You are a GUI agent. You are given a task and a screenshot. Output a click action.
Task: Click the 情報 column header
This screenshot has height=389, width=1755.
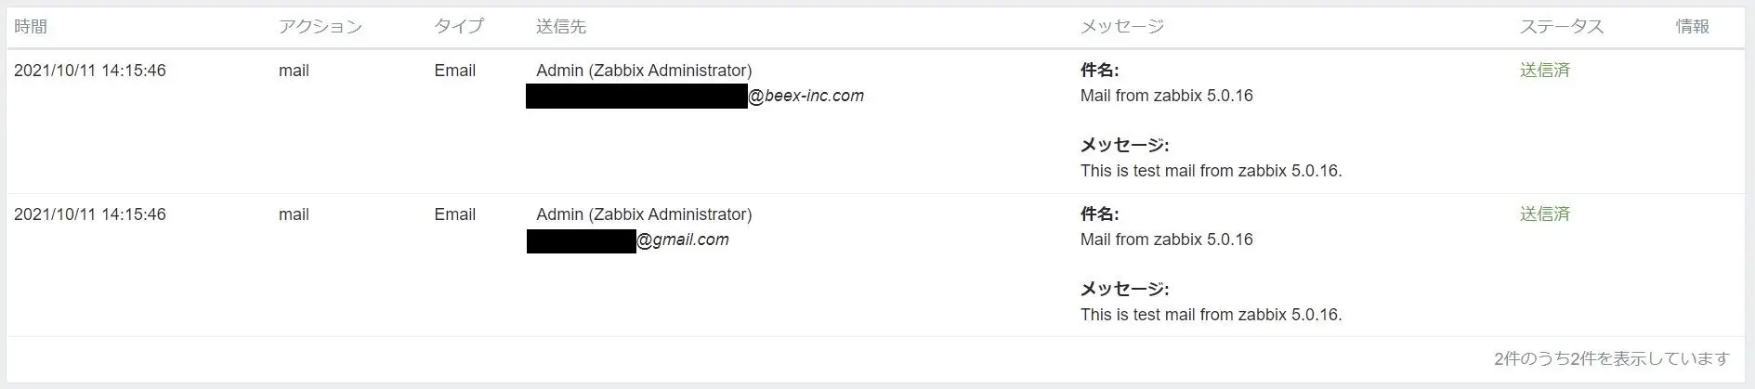[1693, 27]
